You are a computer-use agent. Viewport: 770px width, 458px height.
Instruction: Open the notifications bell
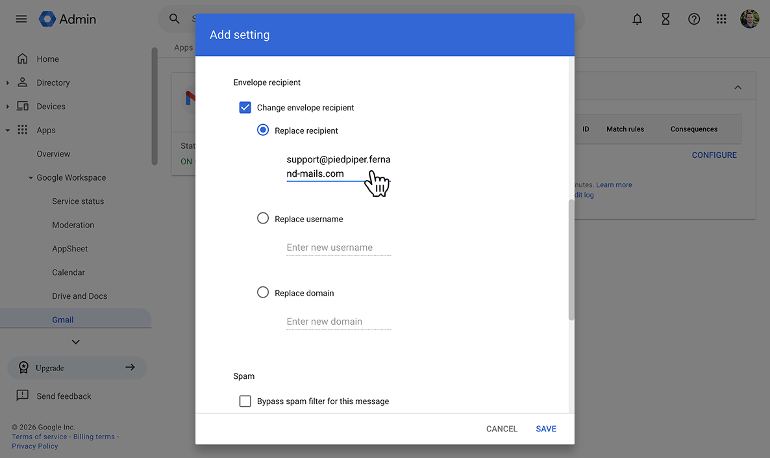coord(637,19)
